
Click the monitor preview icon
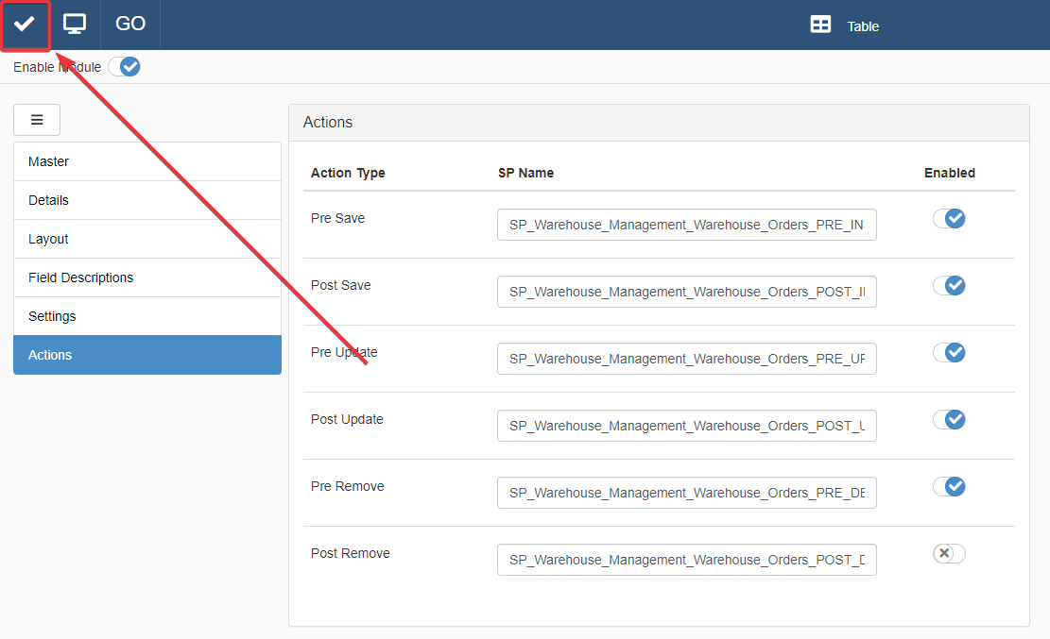coord(75,25)
